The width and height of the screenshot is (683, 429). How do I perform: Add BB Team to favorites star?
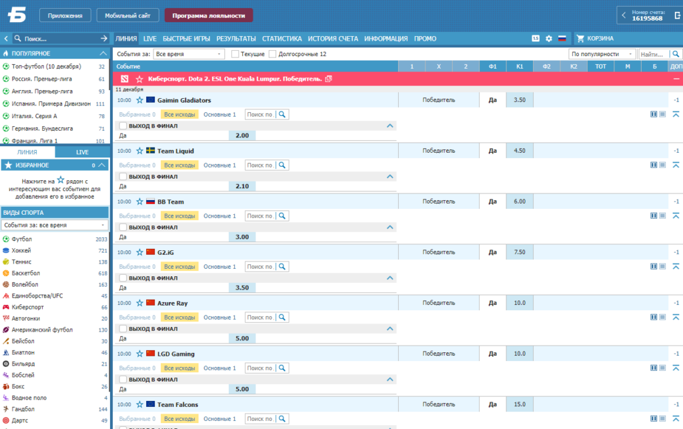click(139, 201)
